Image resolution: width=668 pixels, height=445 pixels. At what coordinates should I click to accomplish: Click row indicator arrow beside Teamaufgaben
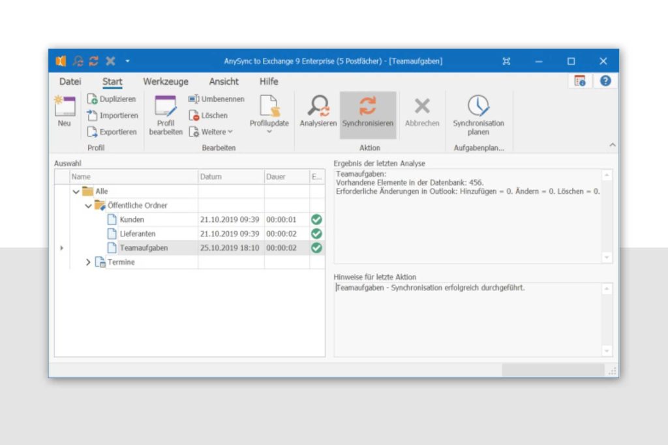[62, 248]
